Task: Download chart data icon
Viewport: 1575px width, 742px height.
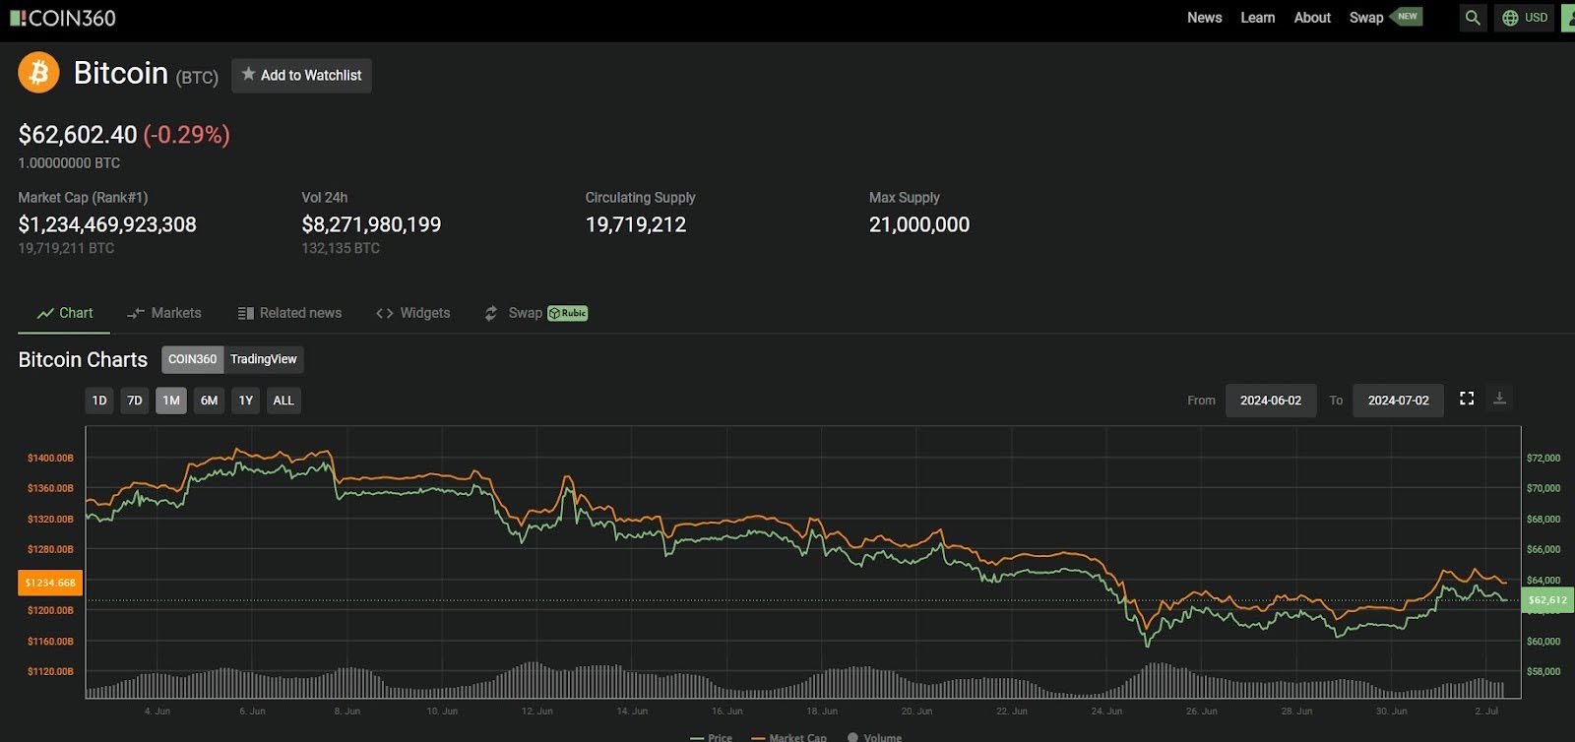Action: click(1499, 398)
